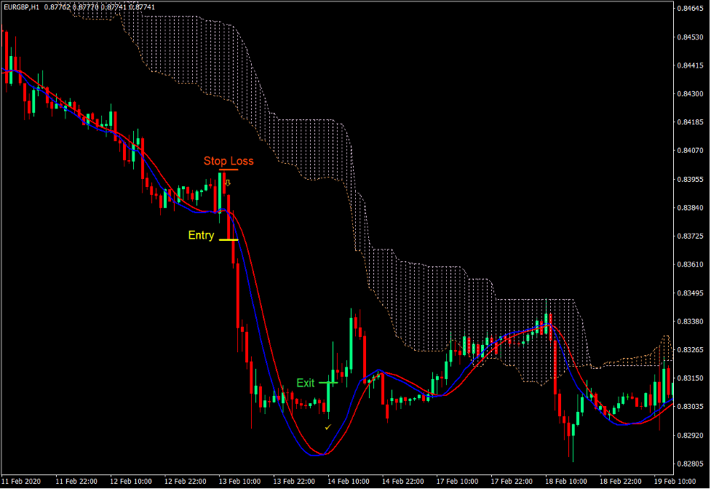
Task: Click the Entry text label
Action: tap(201, 235)
